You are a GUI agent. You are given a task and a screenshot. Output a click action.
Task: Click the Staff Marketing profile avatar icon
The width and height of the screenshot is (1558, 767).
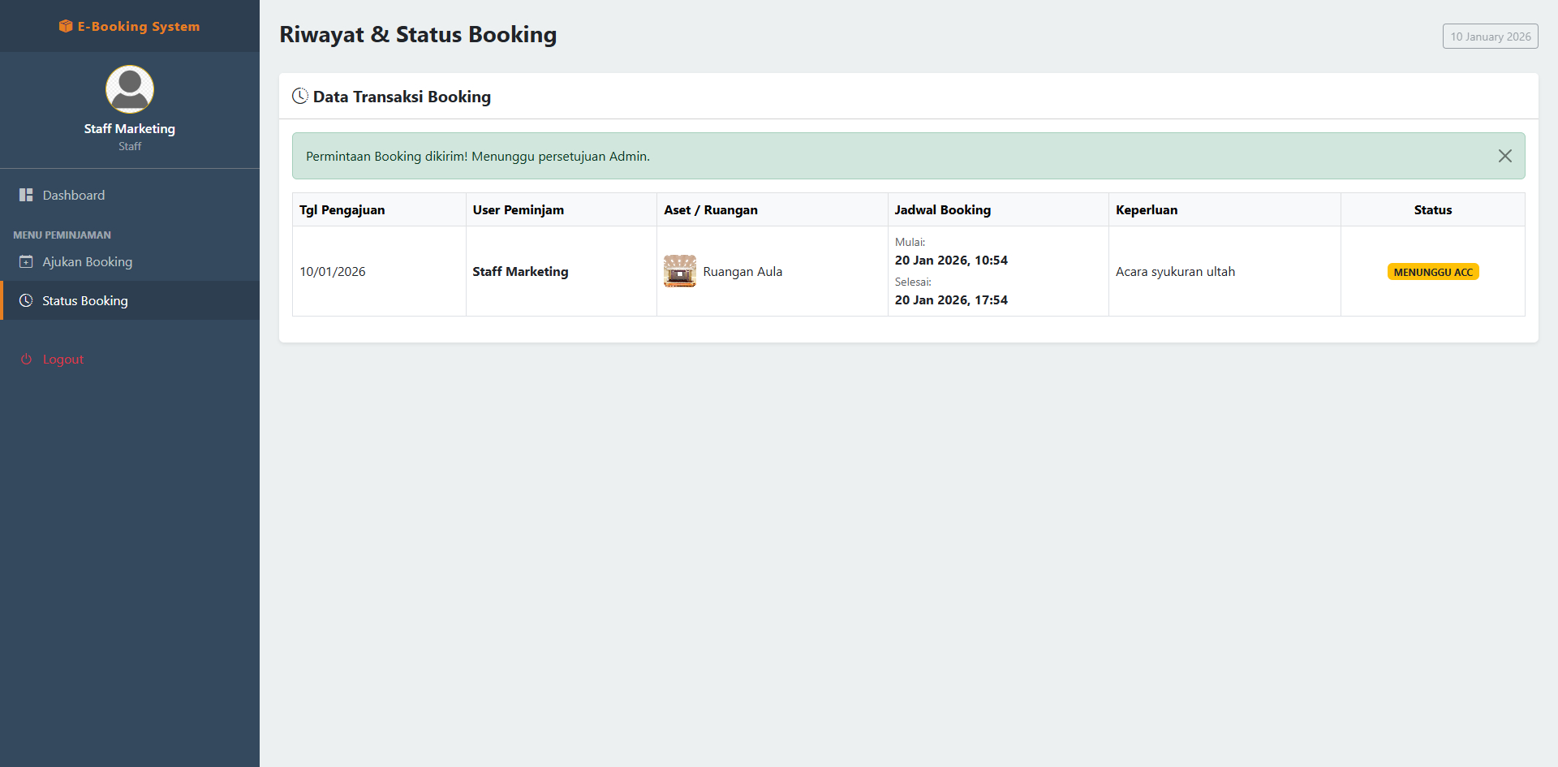click(x=129, y=89)
